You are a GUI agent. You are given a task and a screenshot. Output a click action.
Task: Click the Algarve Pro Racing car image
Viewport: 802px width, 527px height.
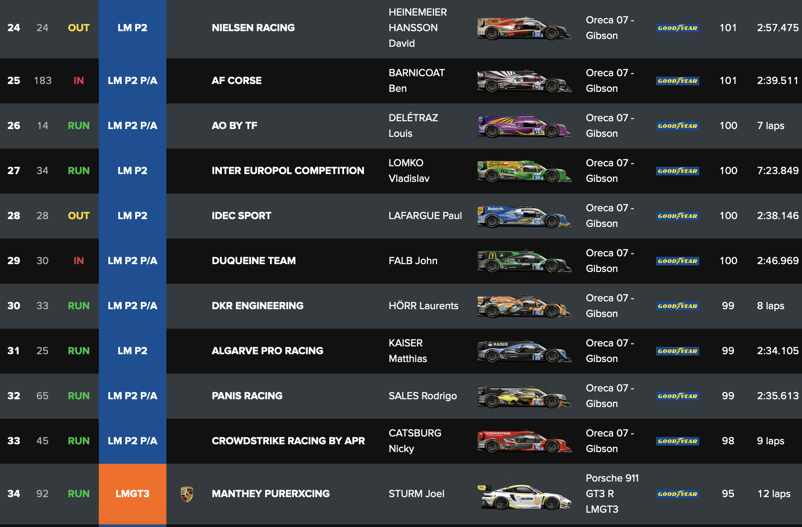click(524, 351)
